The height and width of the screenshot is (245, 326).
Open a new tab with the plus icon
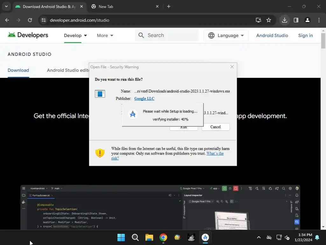(x=169, y=6)
